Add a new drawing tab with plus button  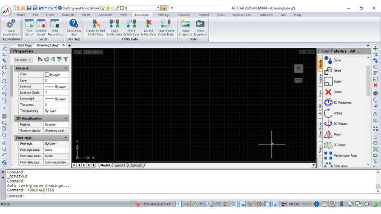pyautogui.click(x=69, y=46)
